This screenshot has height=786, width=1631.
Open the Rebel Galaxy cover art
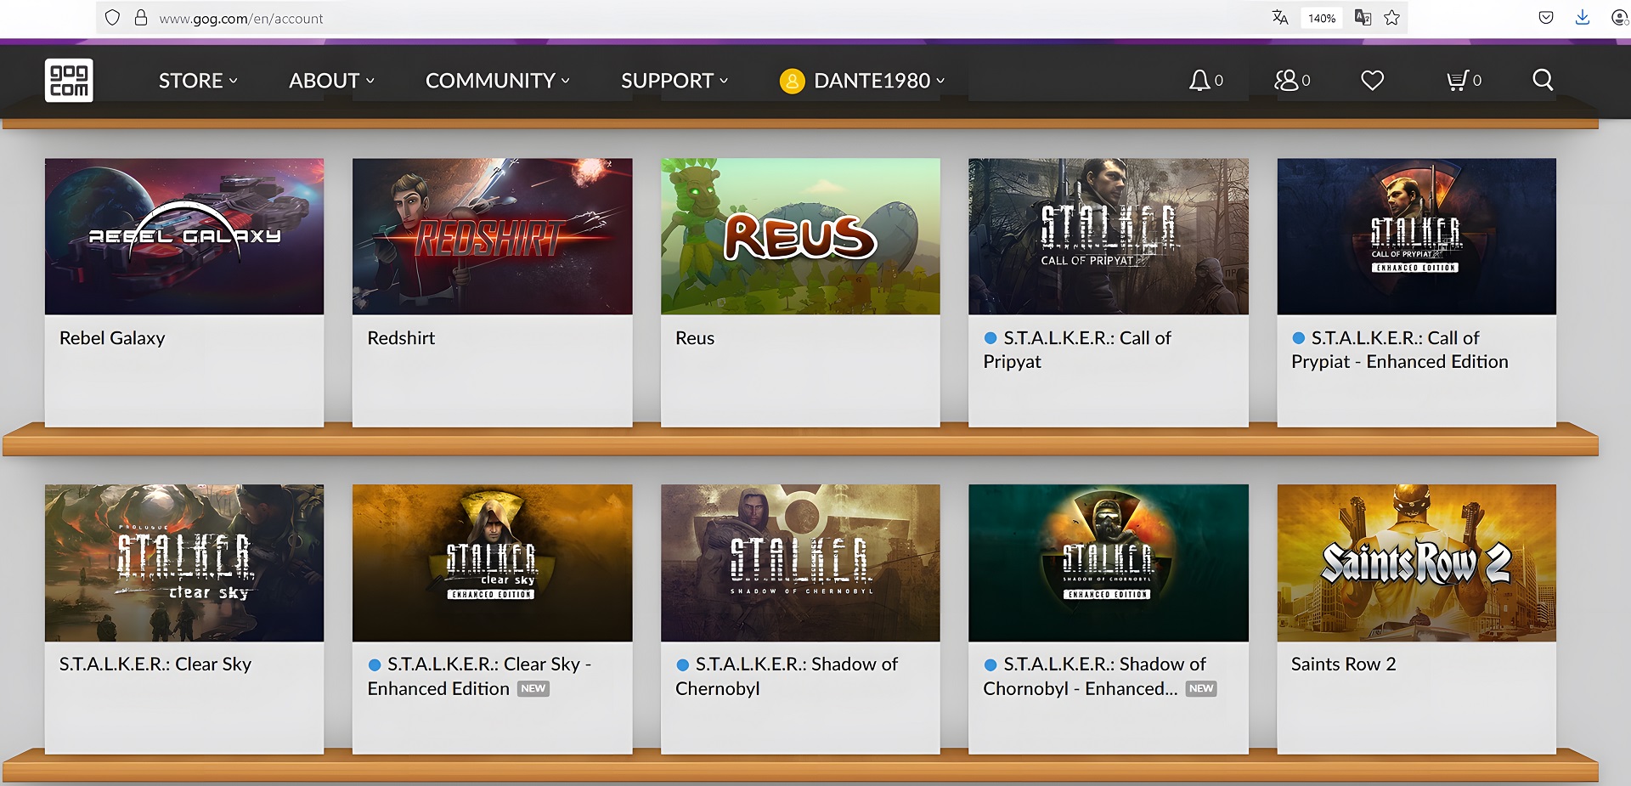pyautogui.click(x=184, y=236)
